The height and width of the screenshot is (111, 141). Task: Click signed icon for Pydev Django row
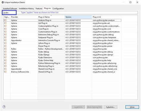(x=5, y=55)
